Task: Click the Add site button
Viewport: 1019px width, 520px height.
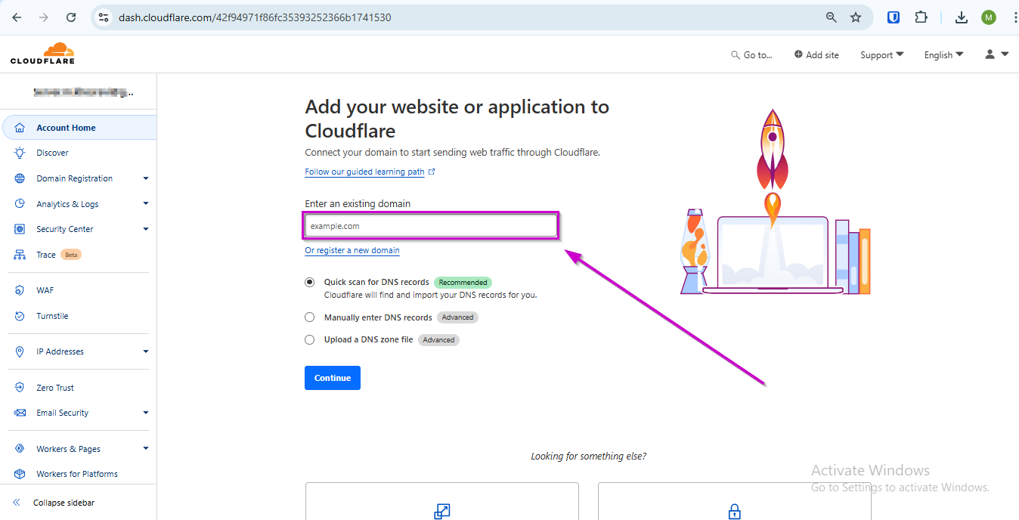Action: pyautogui.click(x=816, y=54)
